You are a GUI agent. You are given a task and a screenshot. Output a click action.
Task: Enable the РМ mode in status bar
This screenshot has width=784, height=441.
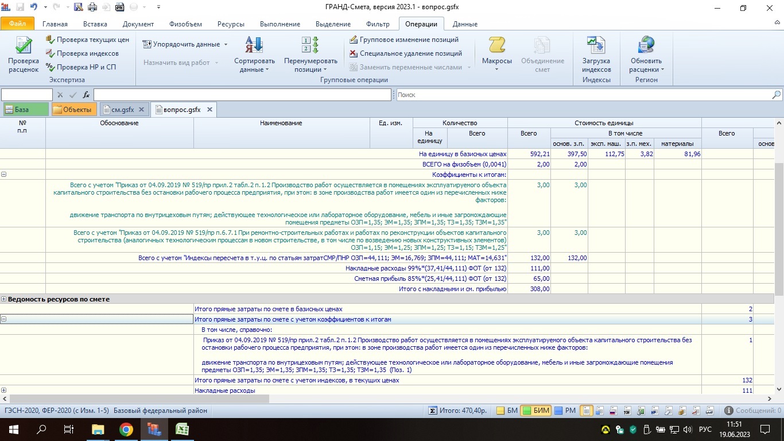click(565, 411)
